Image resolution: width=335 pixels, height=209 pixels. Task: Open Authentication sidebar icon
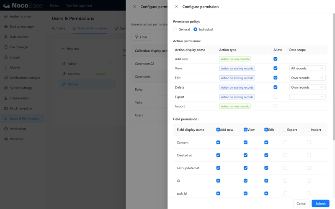(x=6, y=16)
